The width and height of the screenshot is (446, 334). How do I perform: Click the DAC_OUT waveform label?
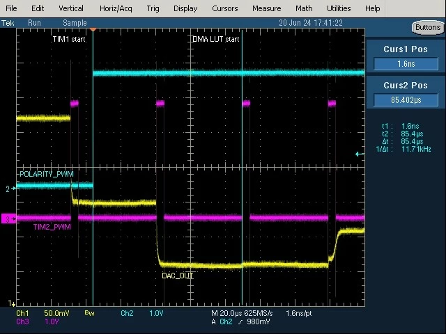tap(178, 276)
